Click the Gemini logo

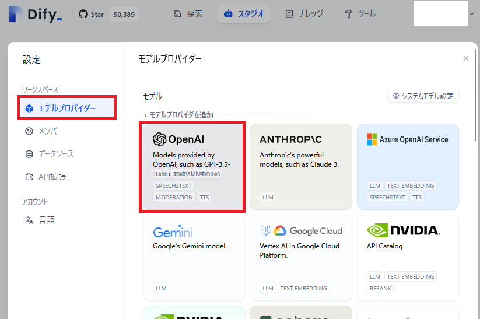tap(173, 231)
